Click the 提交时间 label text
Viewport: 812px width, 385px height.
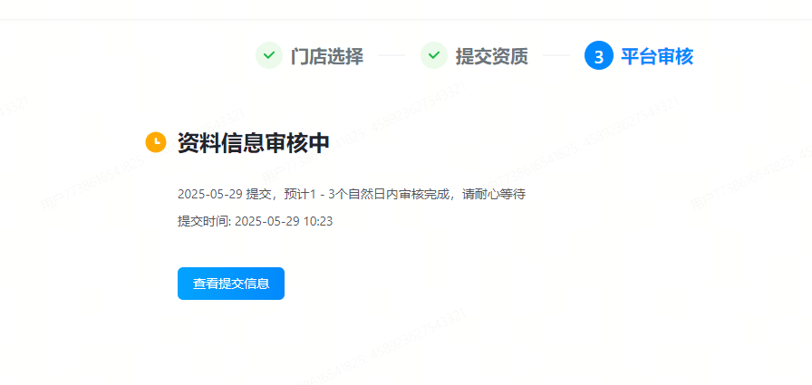pos(204,221)
